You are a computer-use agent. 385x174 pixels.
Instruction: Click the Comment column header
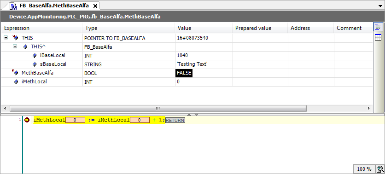[353, 28]
